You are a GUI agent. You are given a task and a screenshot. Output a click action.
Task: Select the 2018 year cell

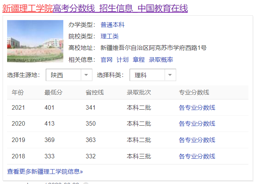point(18,156)
